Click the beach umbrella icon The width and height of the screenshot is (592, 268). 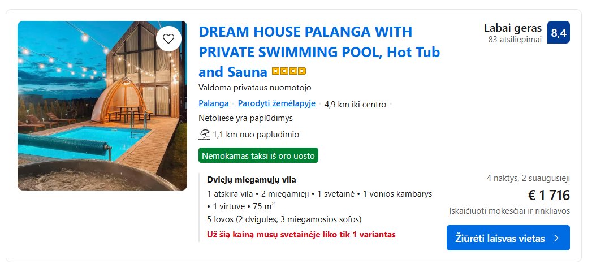point(204,135)
